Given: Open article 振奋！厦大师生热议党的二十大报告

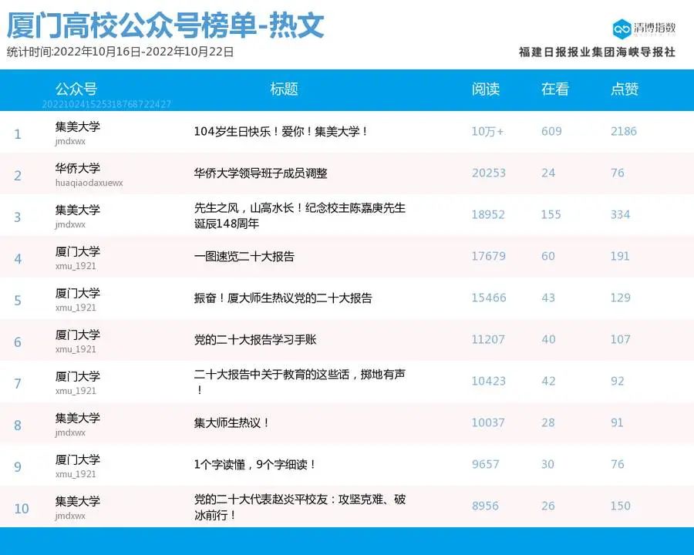Looking at the screenshot, I should coord(283,298).
